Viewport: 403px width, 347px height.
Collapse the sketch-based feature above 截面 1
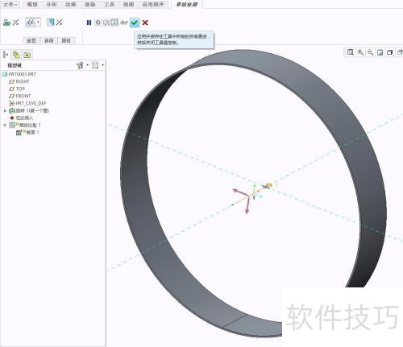pos(5,125)
